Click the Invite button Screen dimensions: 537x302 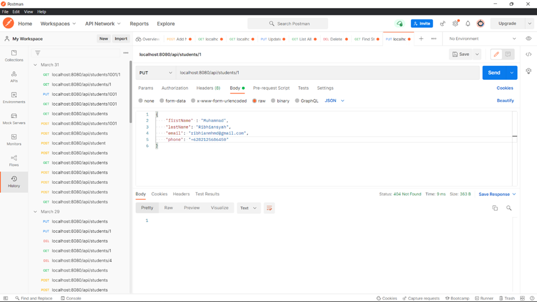(422, 23)
